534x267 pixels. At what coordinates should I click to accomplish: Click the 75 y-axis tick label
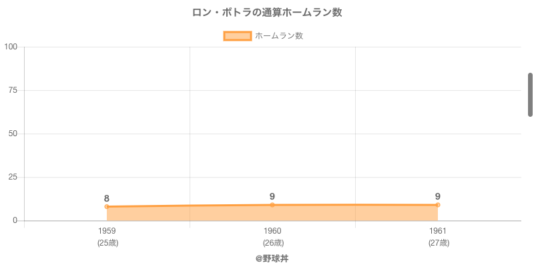13,90
